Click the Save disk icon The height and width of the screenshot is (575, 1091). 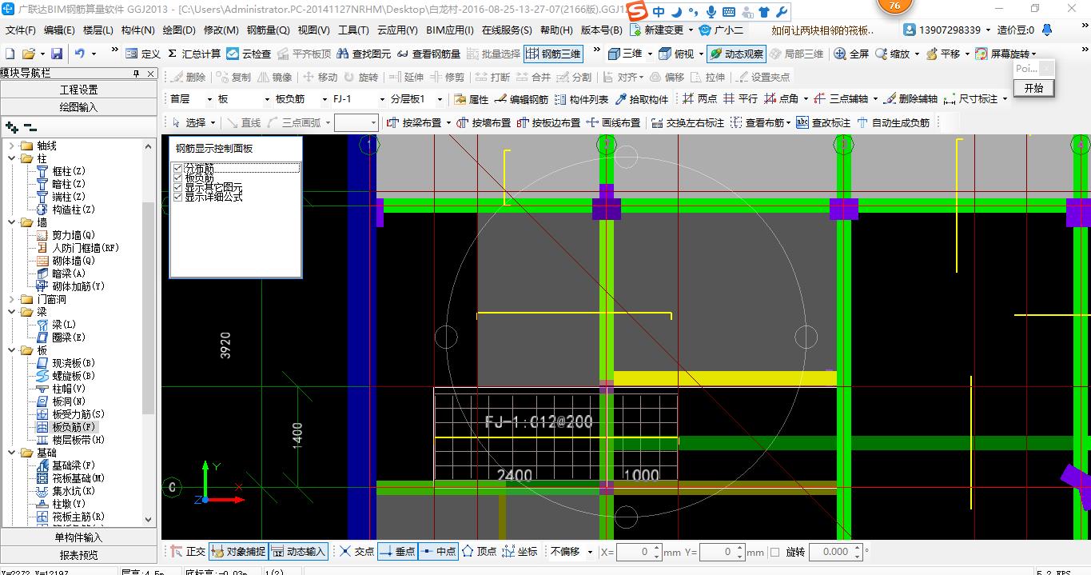[x=57, y=54]
